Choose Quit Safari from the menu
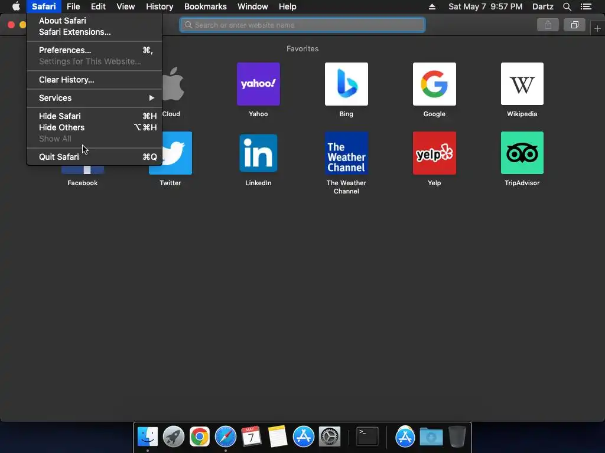605x453 pixels. point(94,157)
